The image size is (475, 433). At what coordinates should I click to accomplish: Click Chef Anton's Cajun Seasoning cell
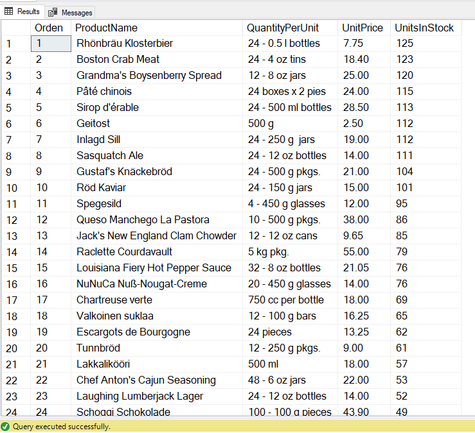(157, 380)
